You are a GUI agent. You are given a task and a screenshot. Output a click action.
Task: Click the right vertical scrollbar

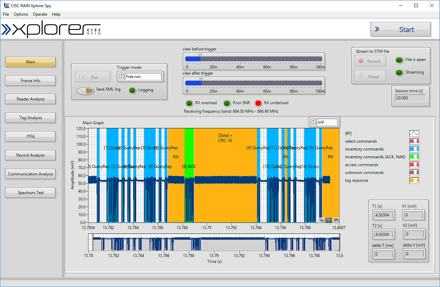tap(434, 194)
